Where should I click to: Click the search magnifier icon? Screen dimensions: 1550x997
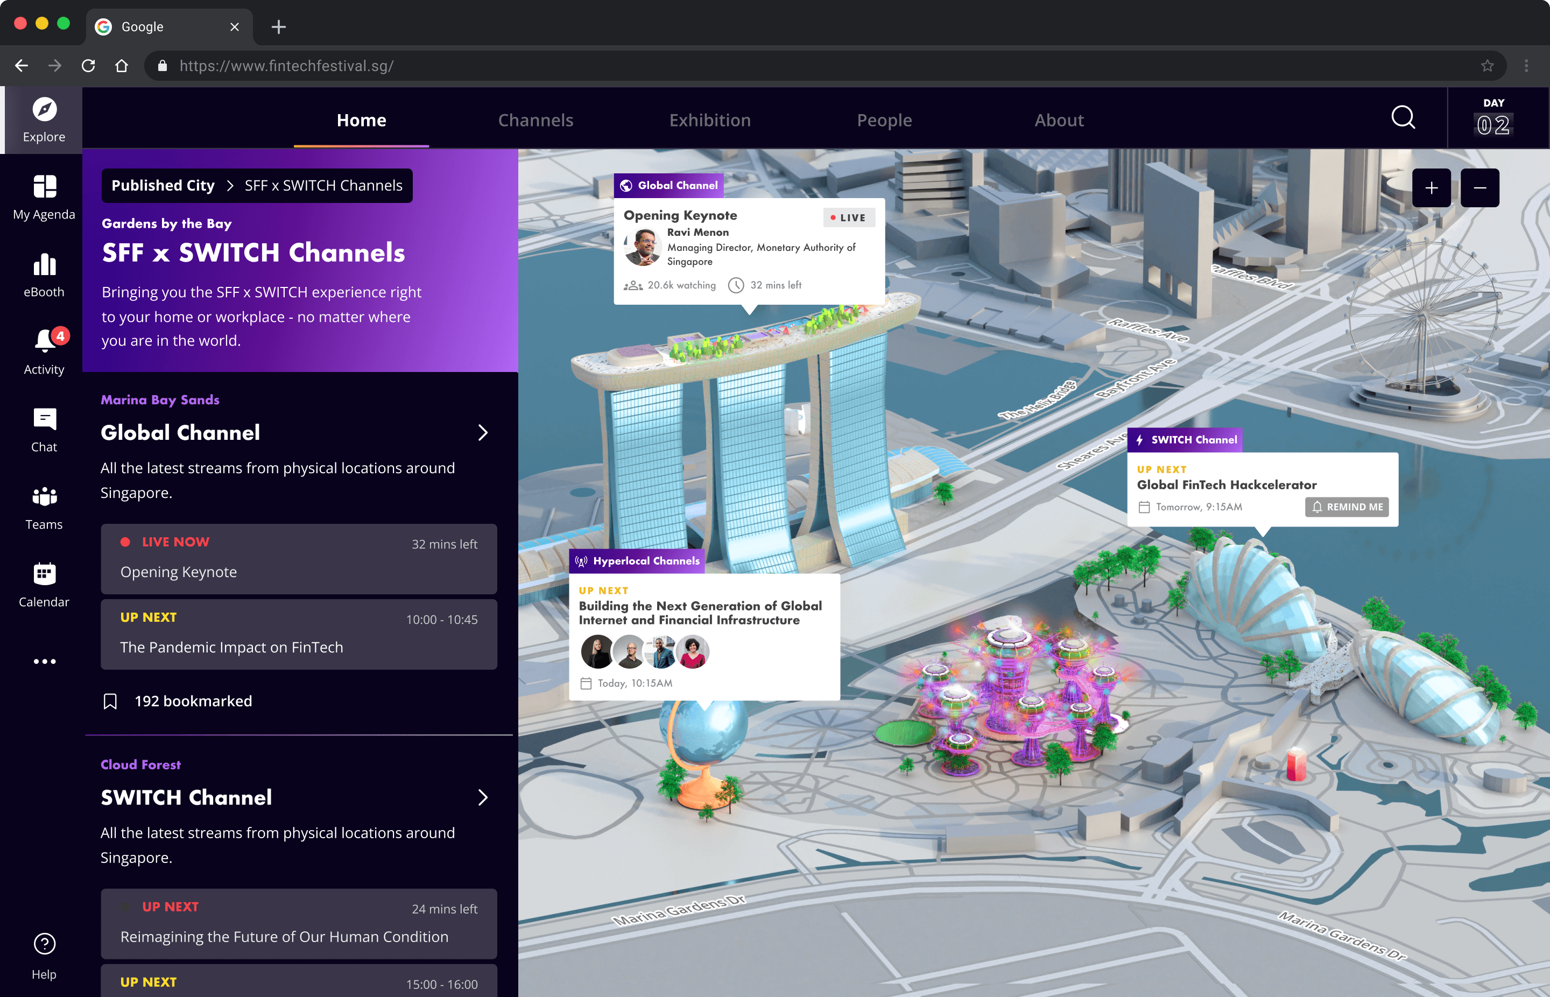pyautogui.click(x=1403, y=118)
